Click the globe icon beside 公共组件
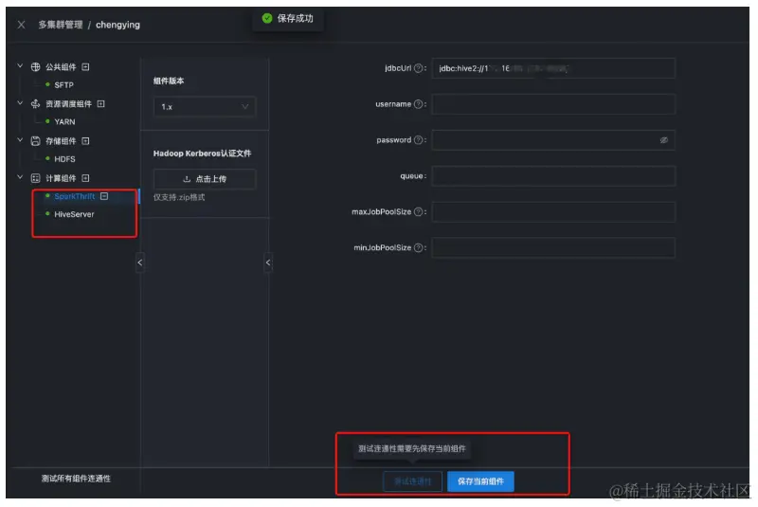Screen dimensions: 758x507 coord(35,66)
